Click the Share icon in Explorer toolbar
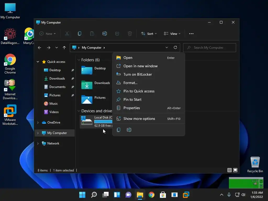This screenshot has width=268, height=201. click(x=117, y=34)
